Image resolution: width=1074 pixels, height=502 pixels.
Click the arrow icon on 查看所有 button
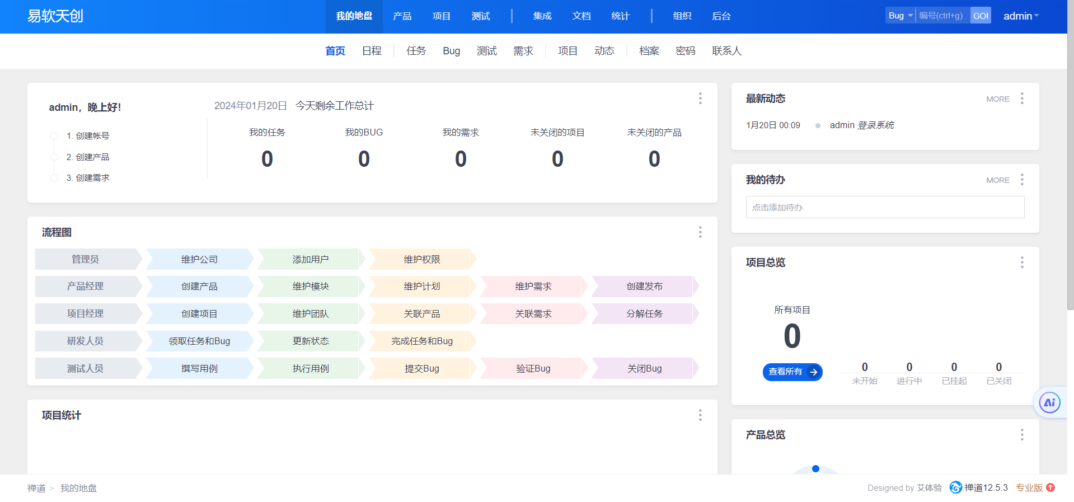point(814,372)
